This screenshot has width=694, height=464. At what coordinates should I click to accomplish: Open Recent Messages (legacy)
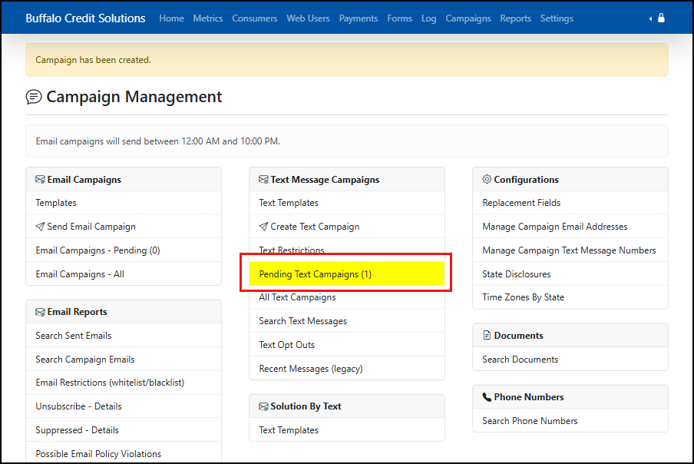coord(347,369)
